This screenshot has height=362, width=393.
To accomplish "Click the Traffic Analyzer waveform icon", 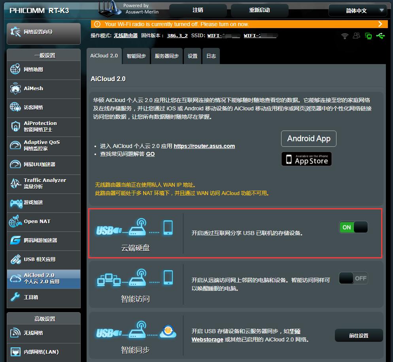I will pos(15,184).
